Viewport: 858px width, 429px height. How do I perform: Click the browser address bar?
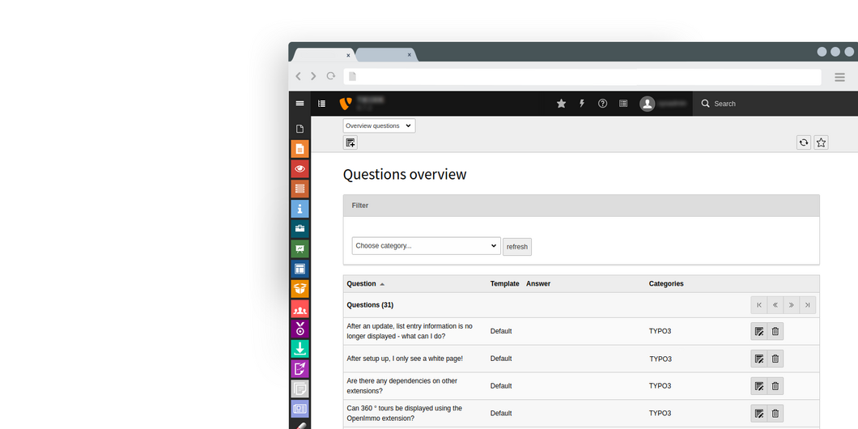tap(582, 77)
